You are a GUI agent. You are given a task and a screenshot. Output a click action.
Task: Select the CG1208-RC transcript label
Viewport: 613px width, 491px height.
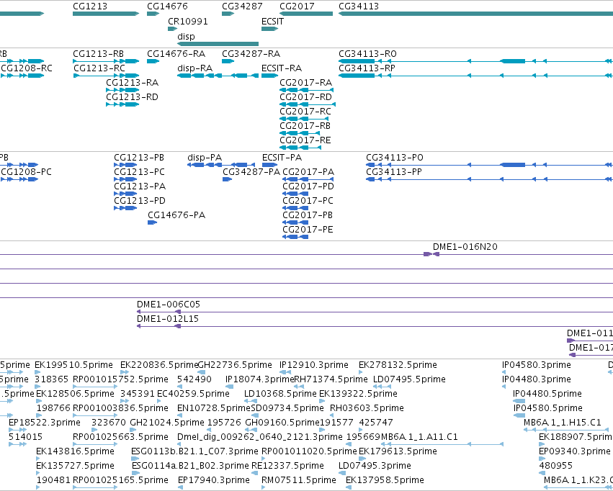27,68
